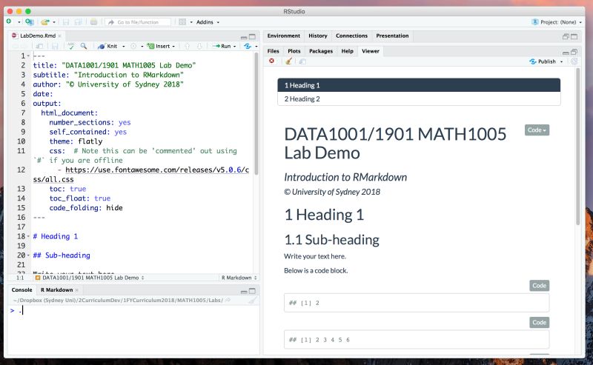593x365 pixels.
Task: Click the editor publish icon
Action: [248, 46]
